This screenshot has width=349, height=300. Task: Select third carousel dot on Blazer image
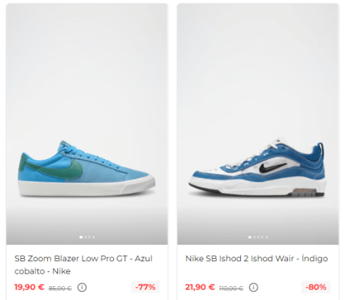[x=89, y=237]
